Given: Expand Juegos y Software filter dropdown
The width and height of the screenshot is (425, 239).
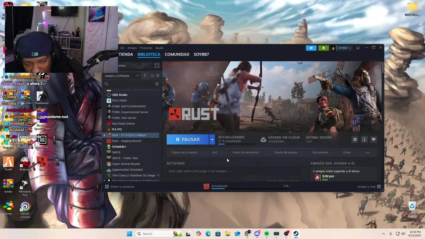Looking at the screenshot, I should 122,76.
